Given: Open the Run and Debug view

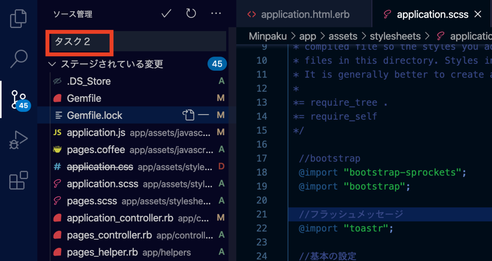Looking at the screenshot, I should click(x=18, y=140).
